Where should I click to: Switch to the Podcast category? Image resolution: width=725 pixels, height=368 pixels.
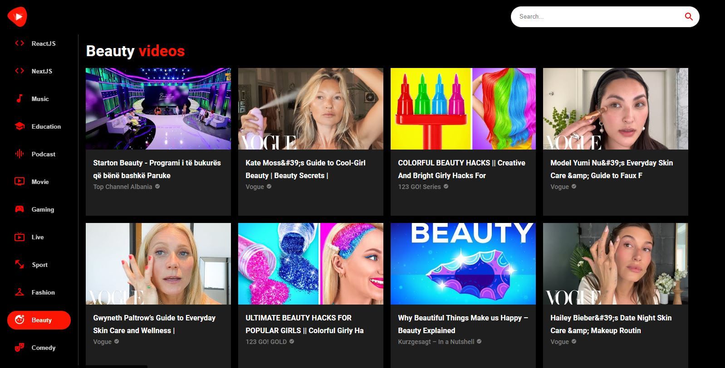coord(39,154)
